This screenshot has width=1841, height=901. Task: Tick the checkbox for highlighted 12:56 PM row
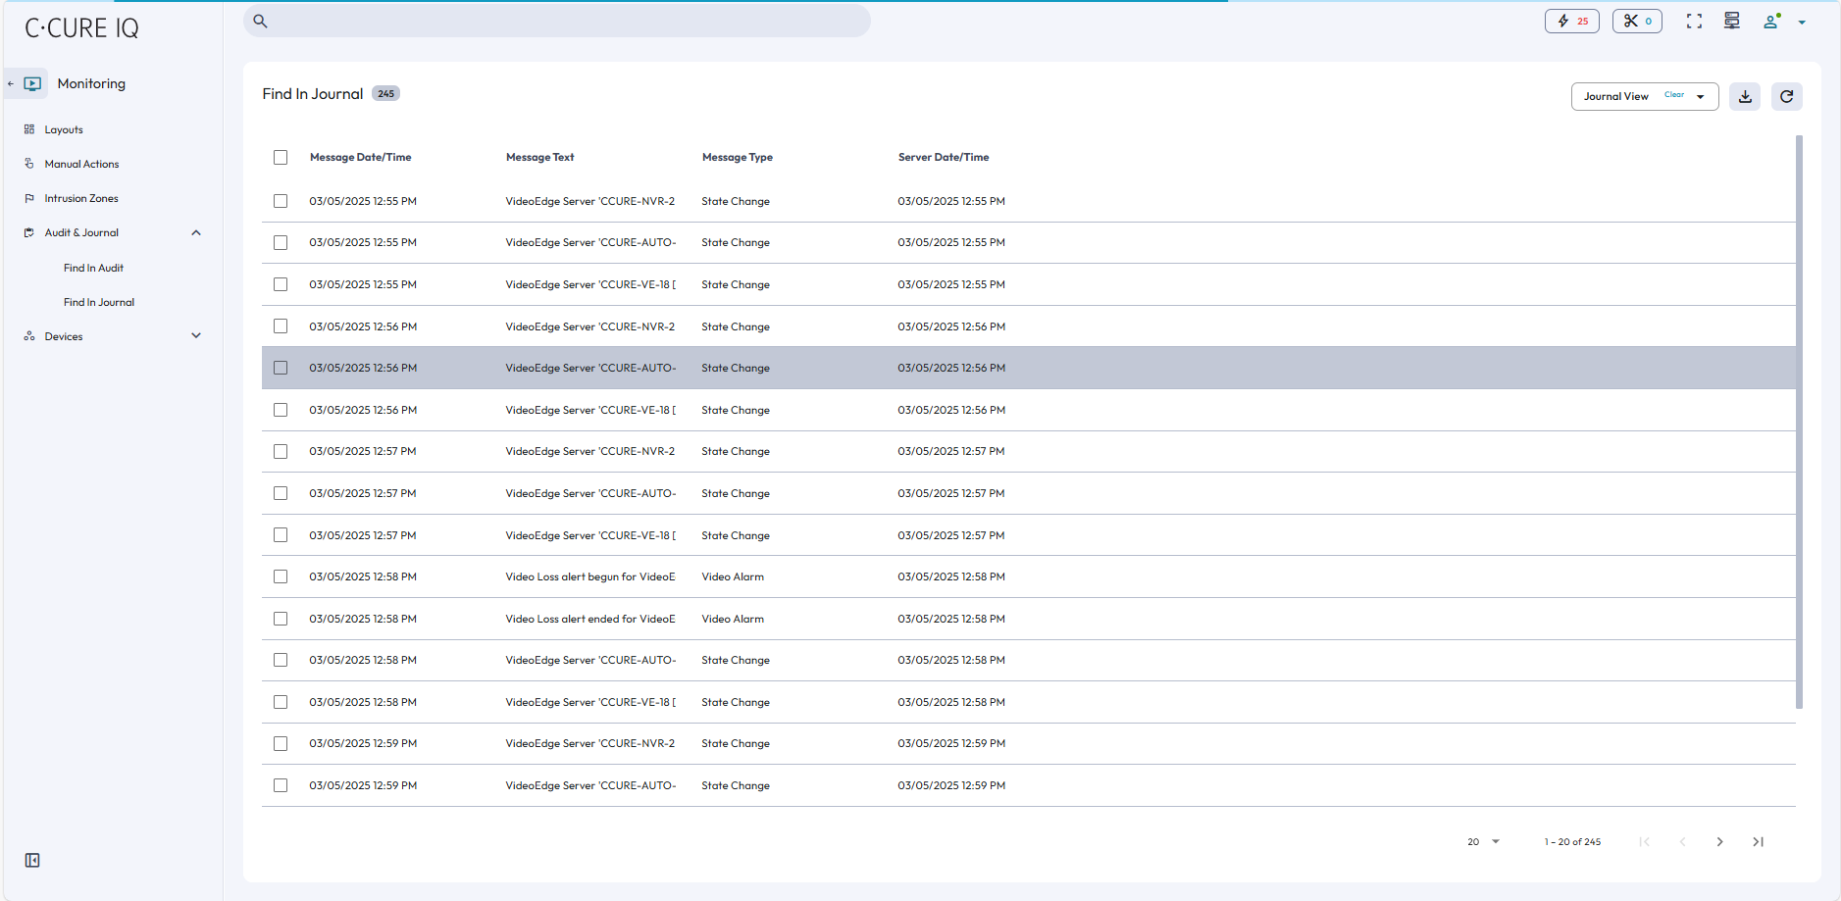tap(281, 368)
